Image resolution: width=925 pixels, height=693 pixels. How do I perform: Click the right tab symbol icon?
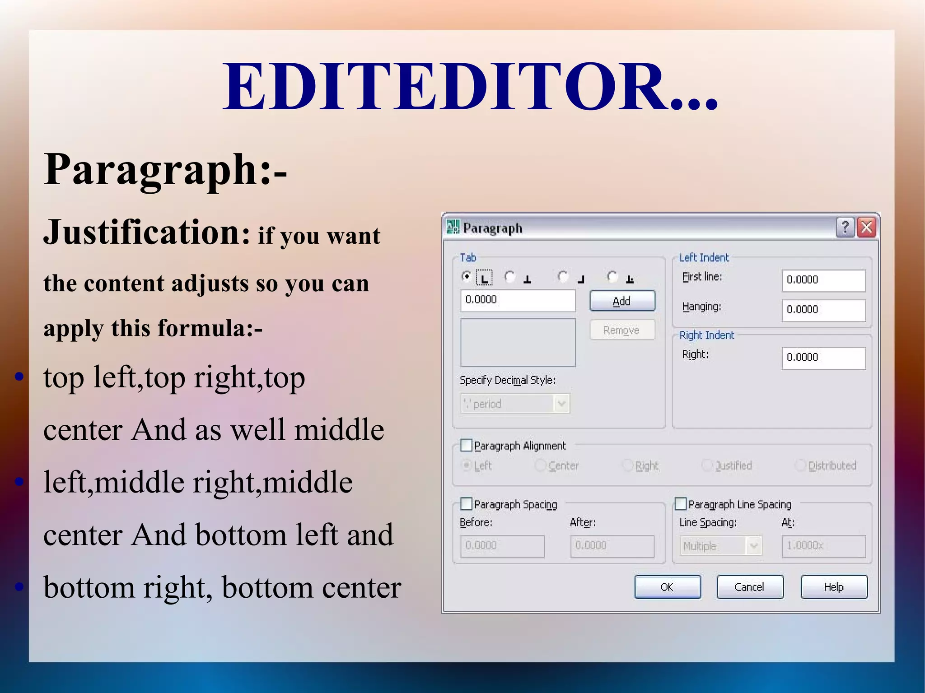pos(581,279)
